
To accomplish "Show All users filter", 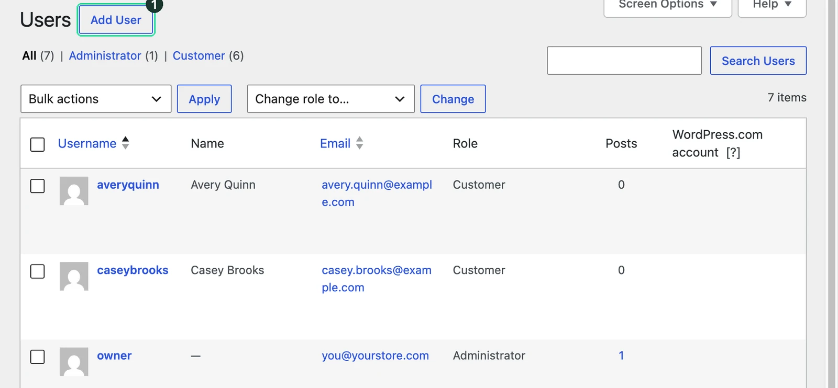I will (x=29, y=55).
